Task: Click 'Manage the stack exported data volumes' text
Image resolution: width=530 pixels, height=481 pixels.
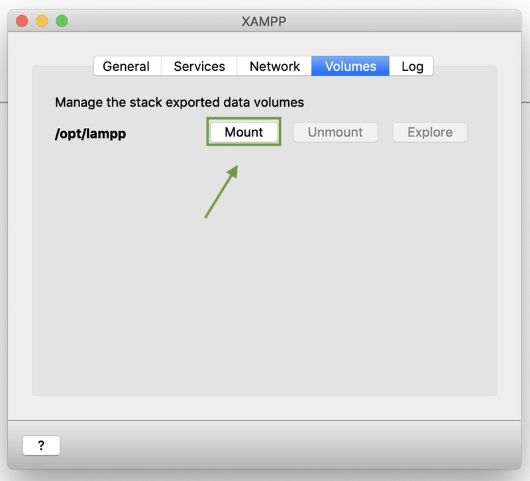Action: point(179,102)
